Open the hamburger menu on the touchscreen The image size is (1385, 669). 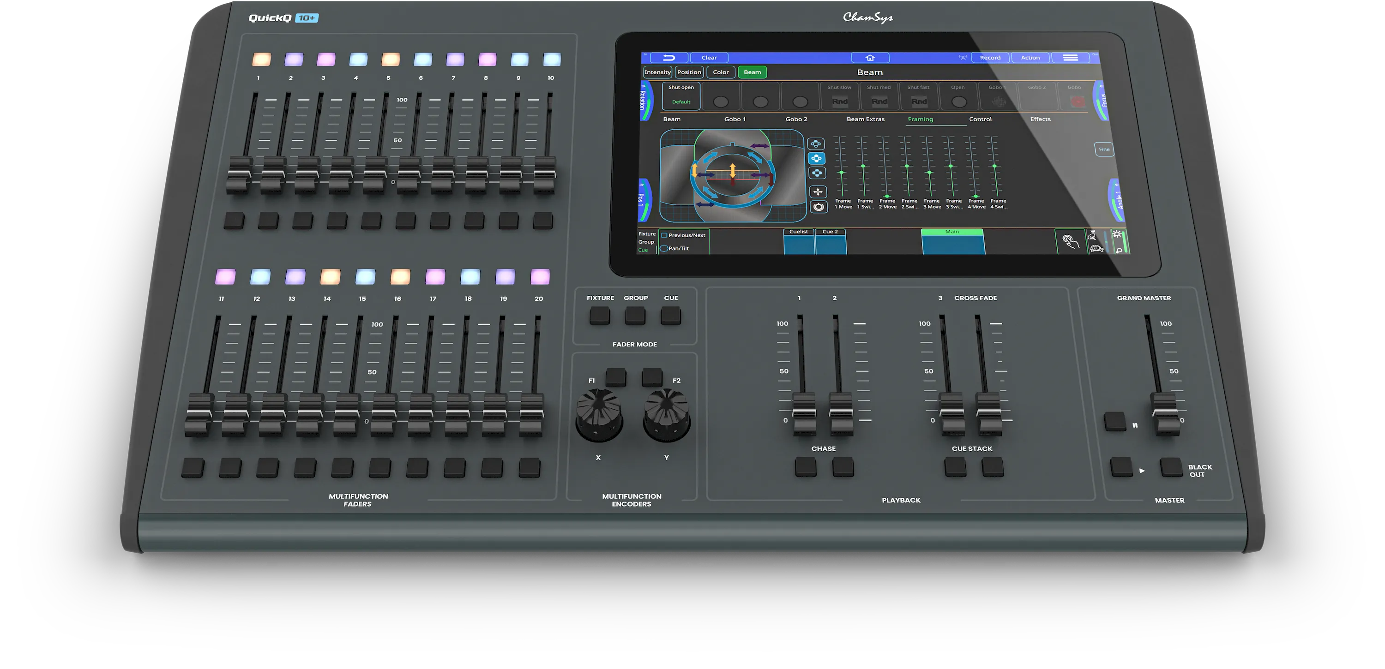click(1070, 58)
